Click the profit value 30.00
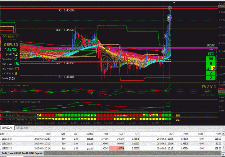Viewport: 225px width, 157px height. [x=219, y=144]
